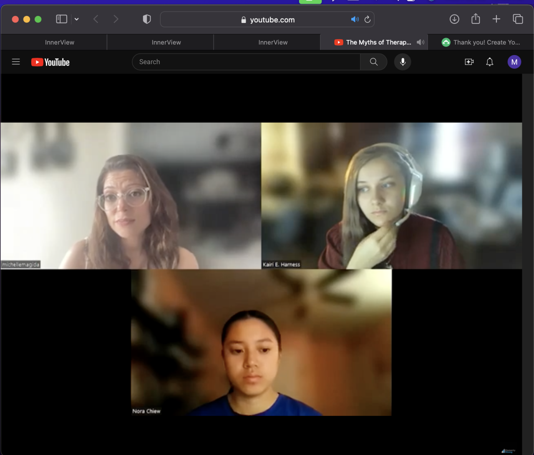Viewport: 534px width, 455px height.
Task: Click the Safari window close button
Action: point(15,19)
